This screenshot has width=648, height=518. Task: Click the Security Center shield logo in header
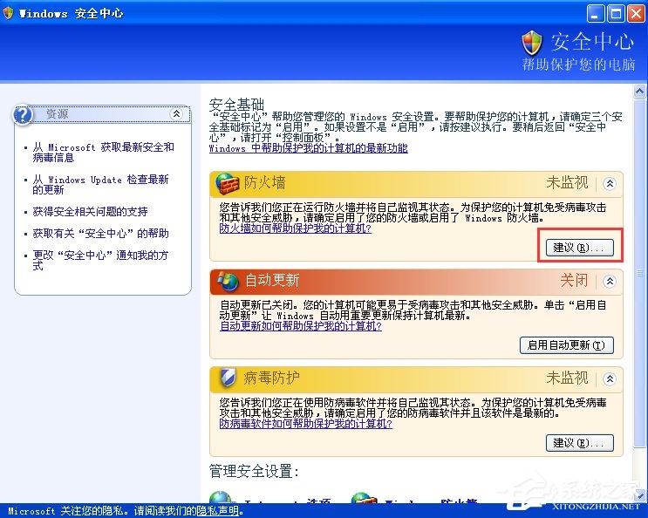point(532,42)
